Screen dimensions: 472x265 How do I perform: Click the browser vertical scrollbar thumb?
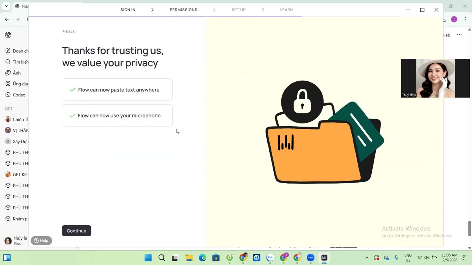[469, 229]
